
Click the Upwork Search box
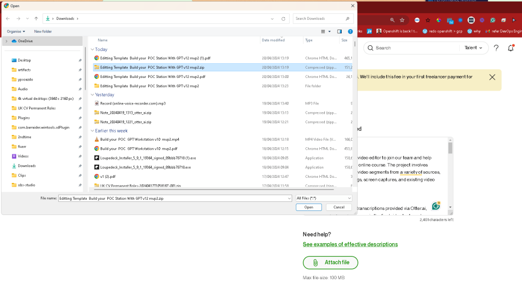click(412, 48)
